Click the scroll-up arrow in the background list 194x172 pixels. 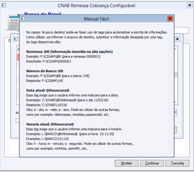pos(175,49)
